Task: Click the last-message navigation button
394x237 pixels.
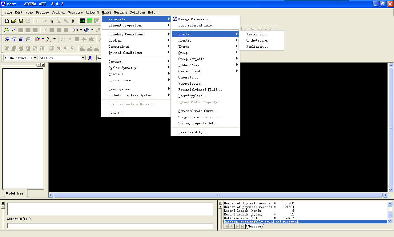Action: tap(243, 226)
